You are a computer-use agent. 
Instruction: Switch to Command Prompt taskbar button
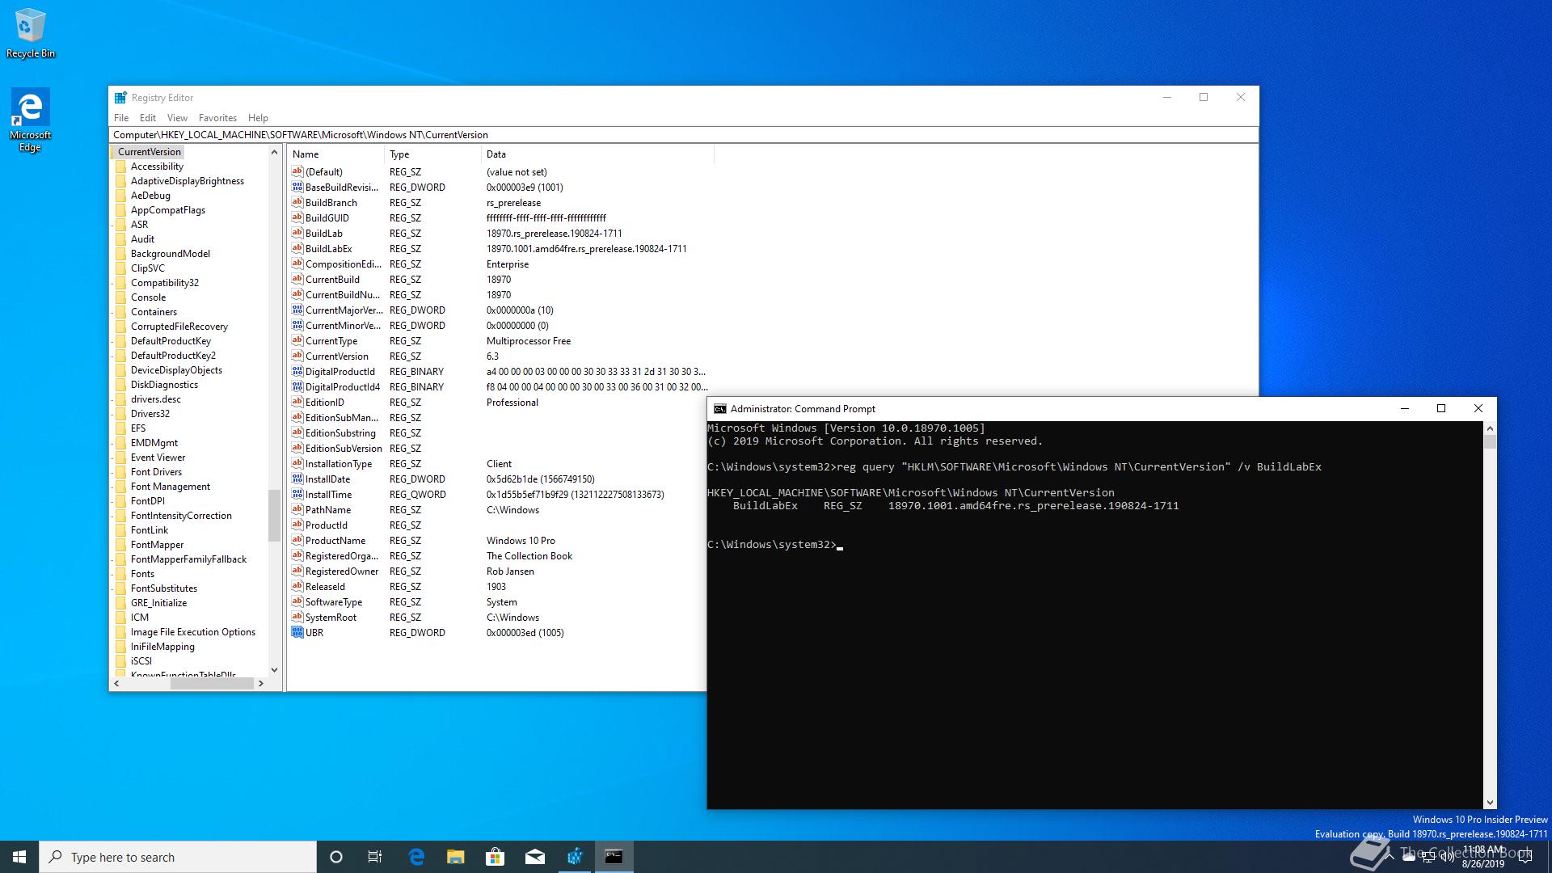(614, 857)
